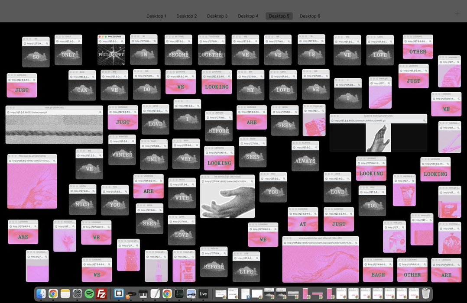Click Chrome icon next to Finder
The image size is (467, 303).
pyautogui.click(x=53, y=293)
